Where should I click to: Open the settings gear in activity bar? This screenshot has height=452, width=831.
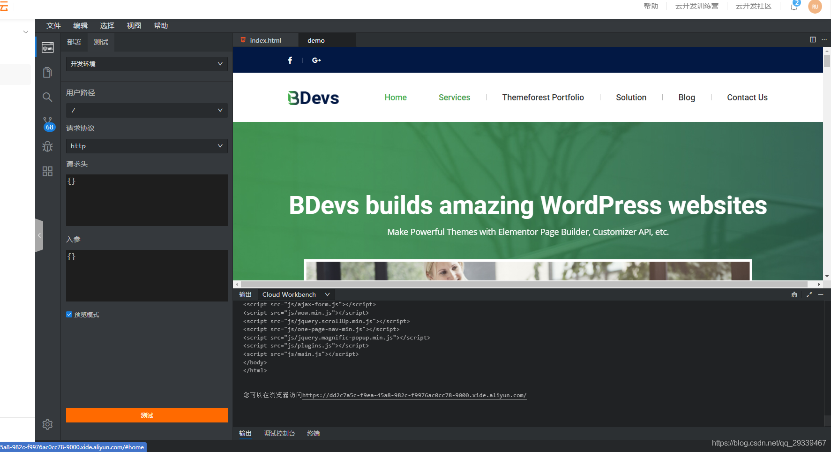click(47, 424)
